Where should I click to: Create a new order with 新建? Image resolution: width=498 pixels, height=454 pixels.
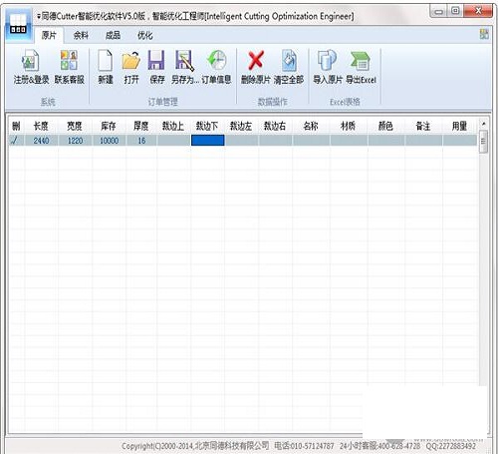pyautogui.click(x=106, y=67)
